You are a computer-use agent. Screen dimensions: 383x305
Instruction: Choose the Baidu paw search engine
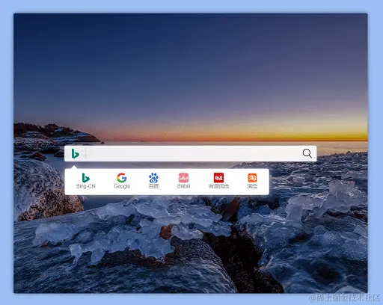[x=153, y=181]
